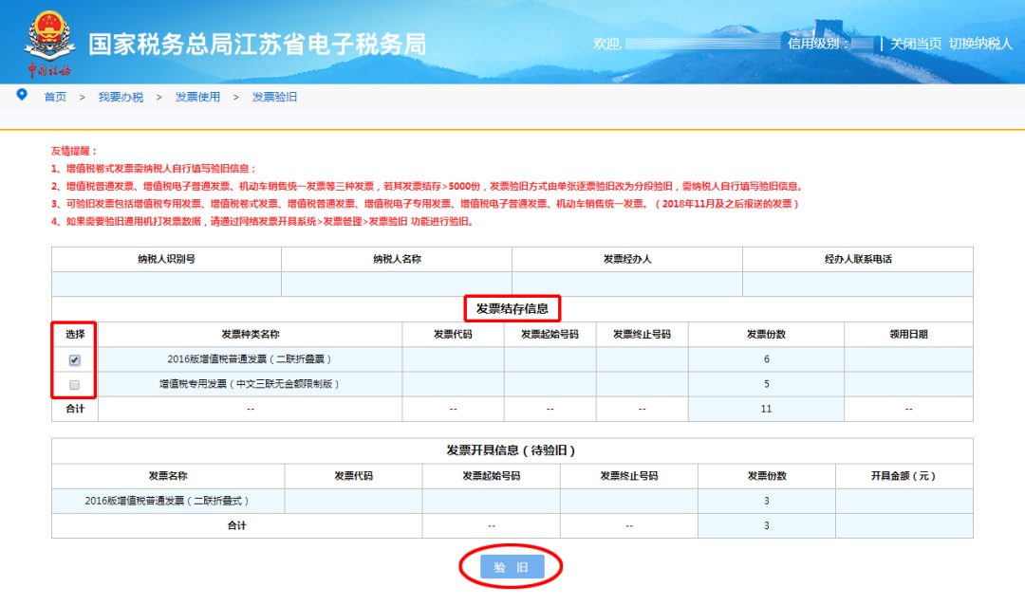Click the invoice count 6 cell
The image size is (1025, 605).
(766, 358)
